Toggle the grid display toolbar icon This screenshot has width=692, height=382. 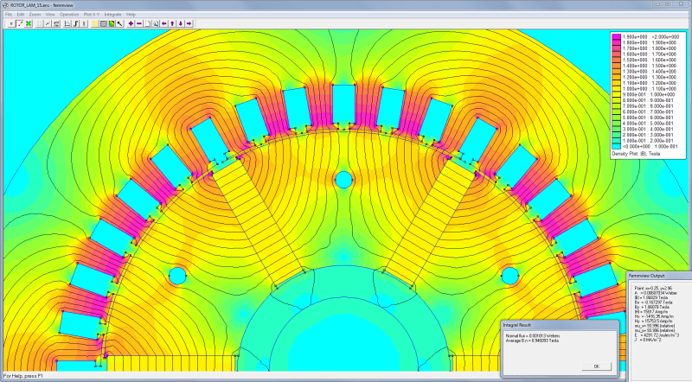39,23
